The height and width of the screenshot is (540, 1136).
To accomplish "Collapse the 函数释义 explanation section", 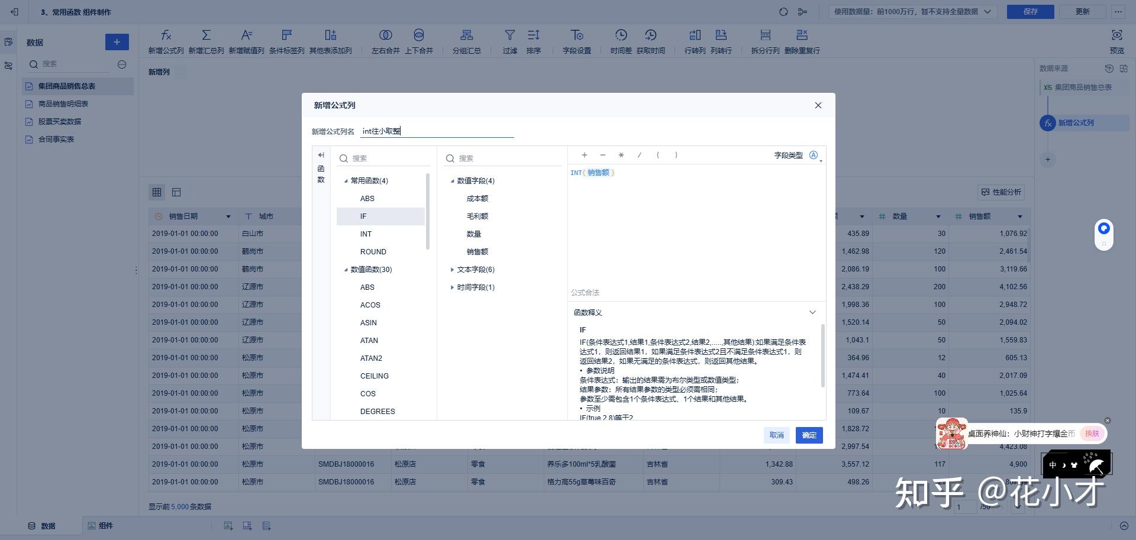I will click(x=812, y=312).
